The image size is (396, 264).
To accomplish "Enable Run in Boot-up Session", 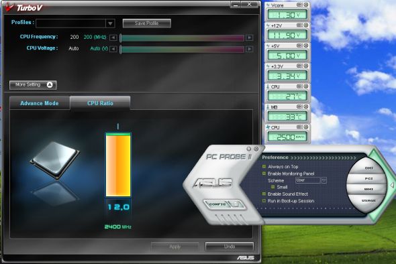I will tap(264, 201).
